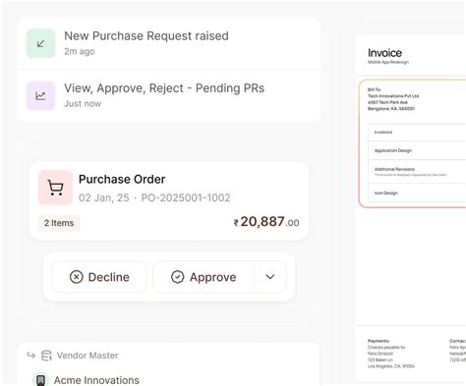Click the Vendor Master label
Image resolution: width=466 pixels, height=386 pixels.
point(87,356)
